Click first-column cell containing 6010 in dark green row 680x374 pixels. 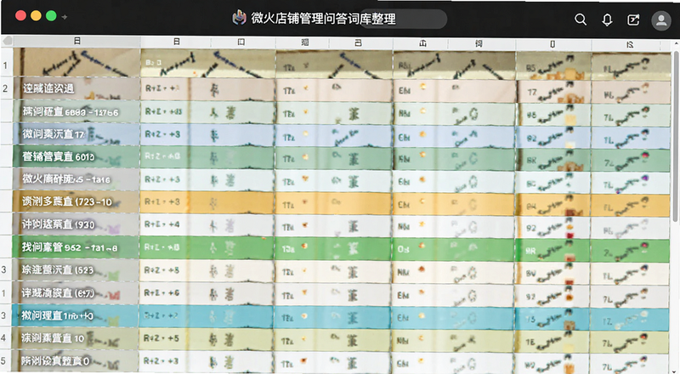[76, 156]
